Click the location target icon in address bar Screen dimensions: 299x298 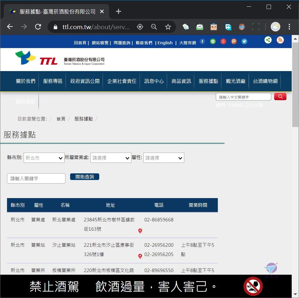click(x=140, y=27)
